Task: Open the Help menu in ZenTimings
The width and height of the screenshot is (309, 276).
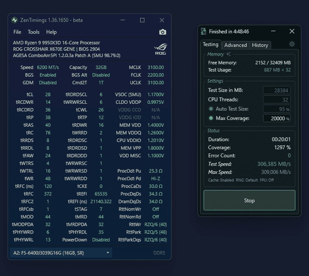Action: (x=51, y=32)
